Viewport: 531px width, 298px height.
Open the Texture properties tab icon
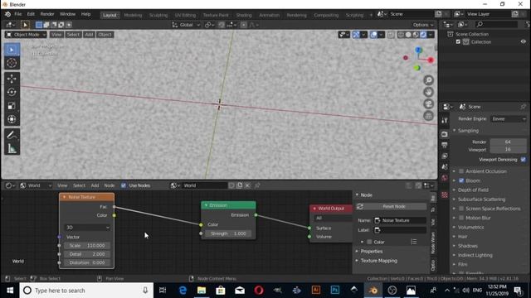pyautogui.click(x=445, y=195)
